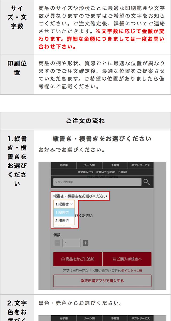This screenshot has width=171, height=321.
Task: Click the quantity field showing 1
Action: click(71, 243)
